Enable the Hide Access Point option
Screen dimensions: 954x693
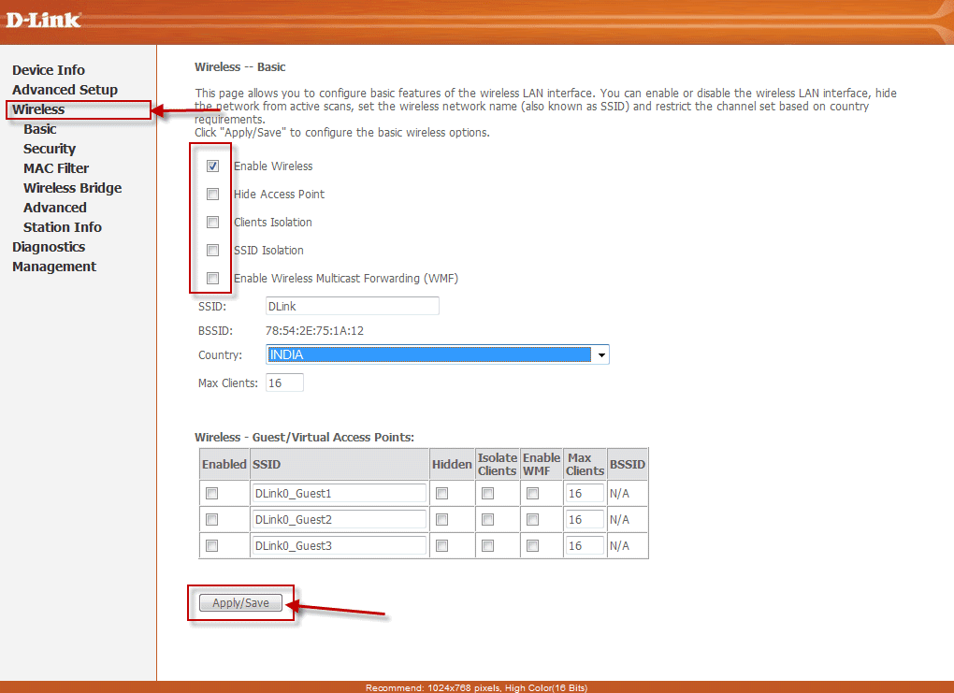tap(212, 194)
